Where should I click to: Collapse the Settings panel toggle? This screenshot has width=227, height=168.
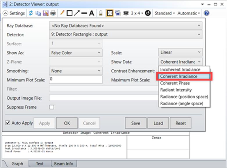pos(5,13)
